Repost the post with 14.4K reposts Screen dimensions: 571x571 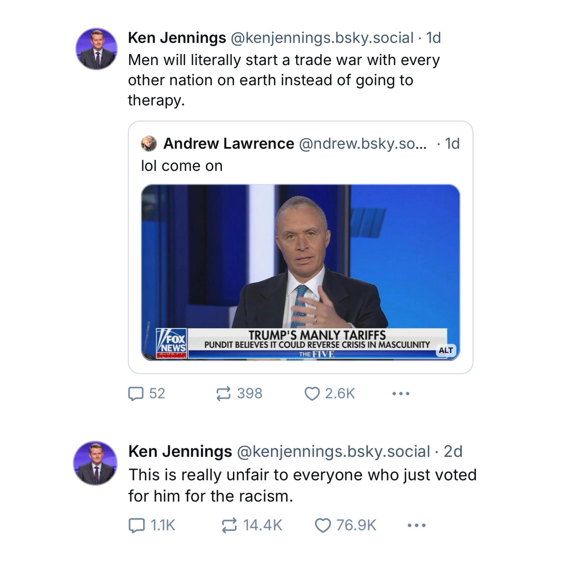[229, 526]
